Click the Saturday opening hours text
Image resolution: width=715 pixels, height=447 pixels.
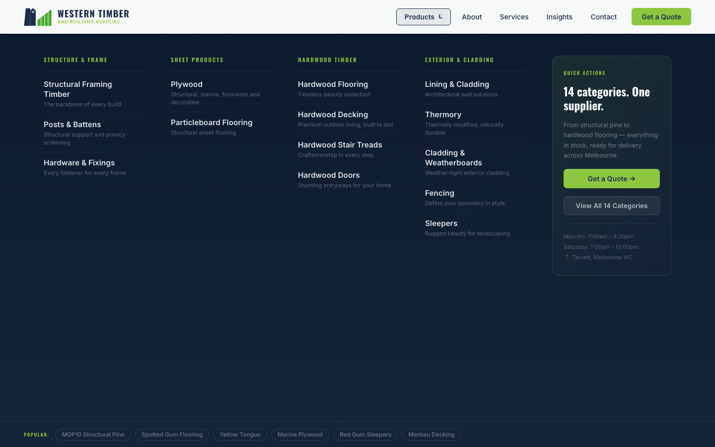pyautogui.click(x=601, y=247)
